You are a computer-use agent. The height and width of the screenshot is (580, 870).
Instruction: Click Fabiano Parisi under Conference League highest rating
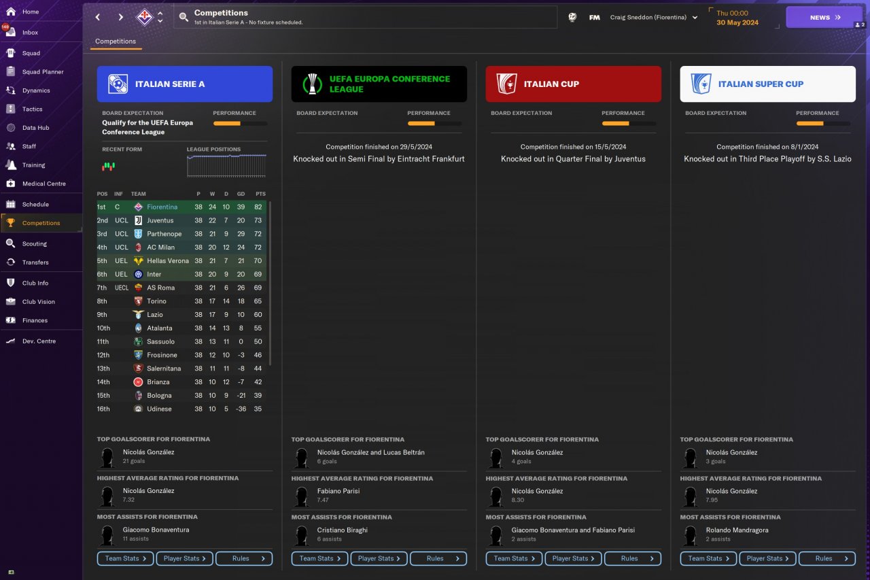click(x=338, y=491)
